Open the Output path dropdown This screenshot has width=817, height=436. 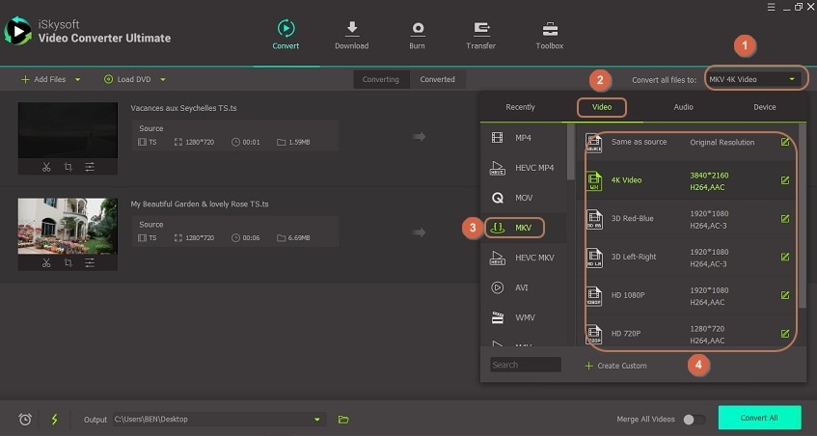[316, 420]
